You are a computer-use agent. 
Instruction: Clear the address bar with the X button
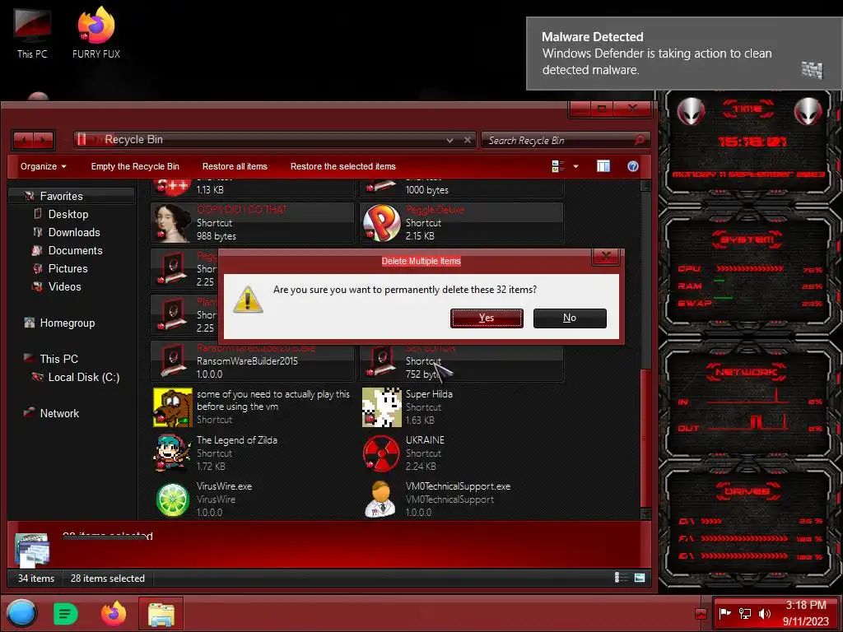coord(468,140)
